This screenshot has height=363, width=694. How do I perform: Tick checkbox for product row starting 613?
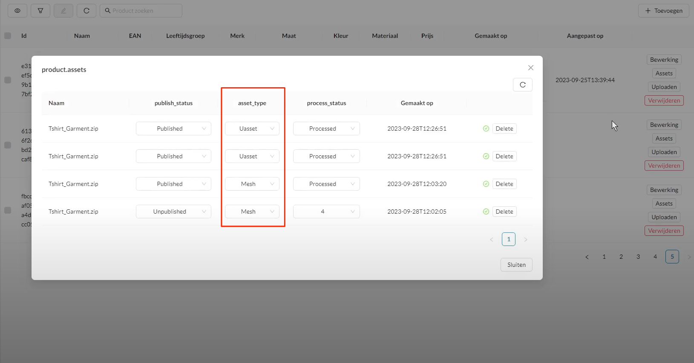click(x=8, y=145)
